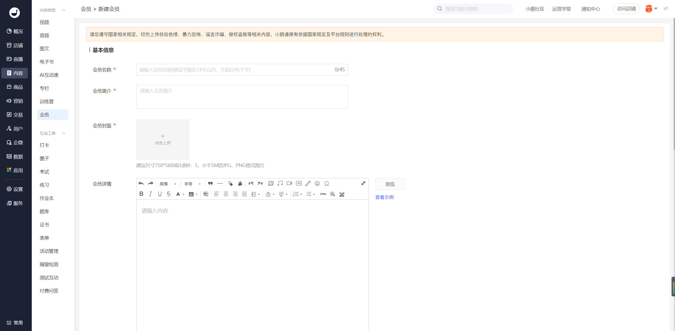675x331 pixels.
Task: Insert video camera icon in editor
Action: (290, 184)
